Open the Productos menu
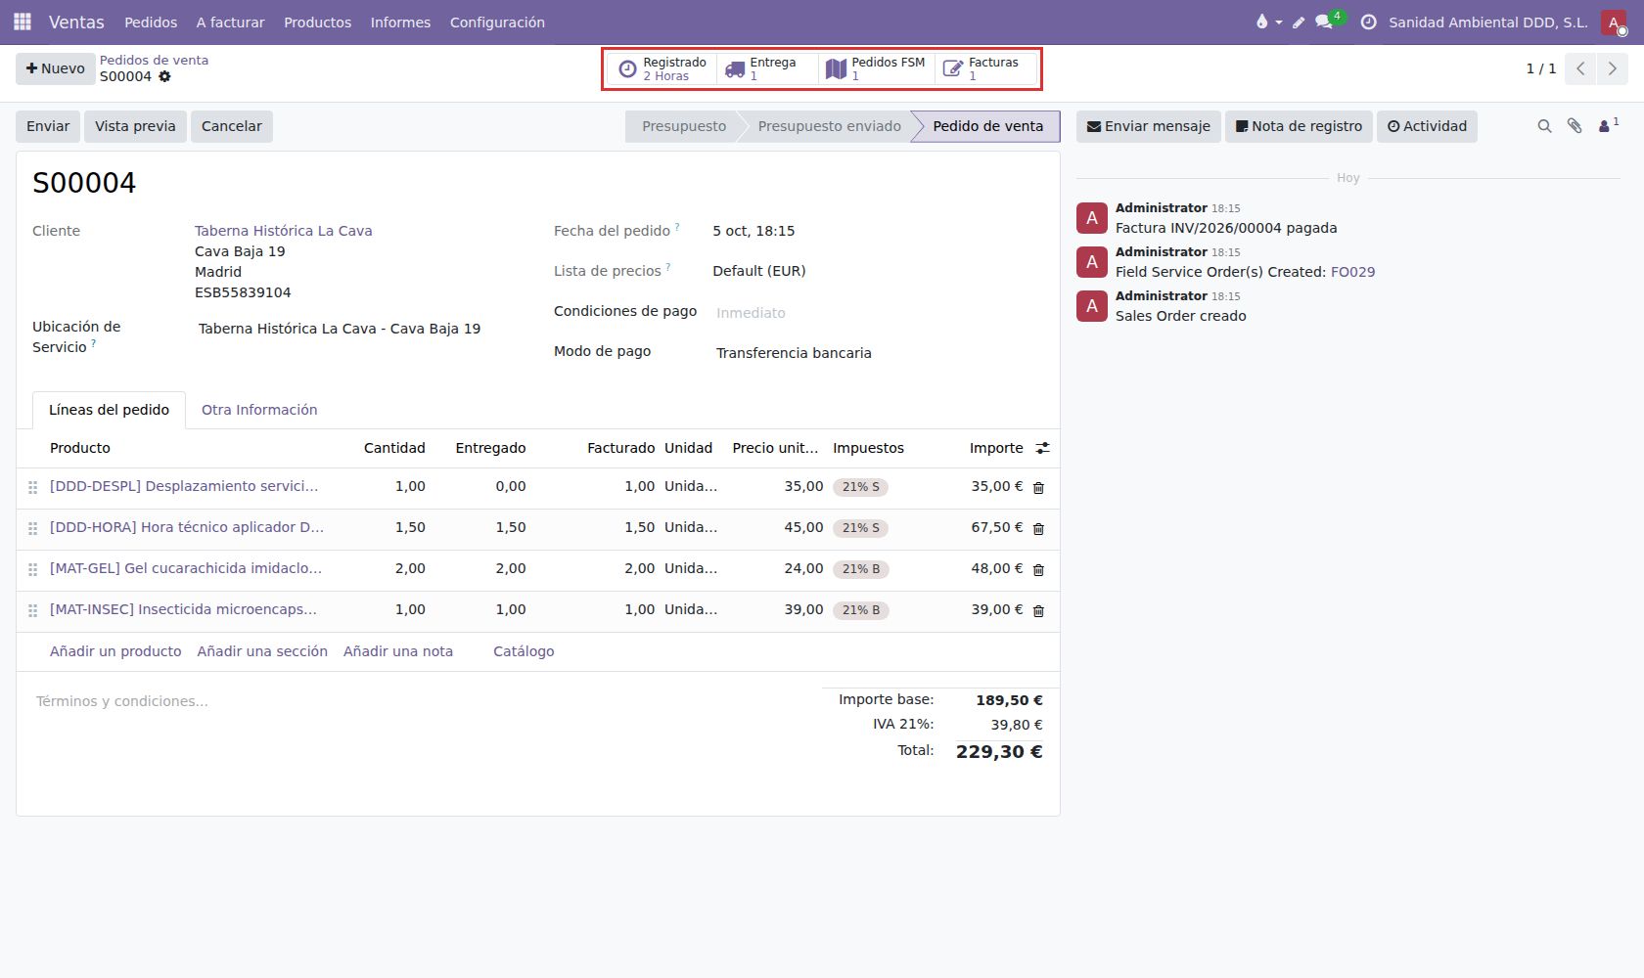Screen dimensions: 1644x978 [317, 22]
